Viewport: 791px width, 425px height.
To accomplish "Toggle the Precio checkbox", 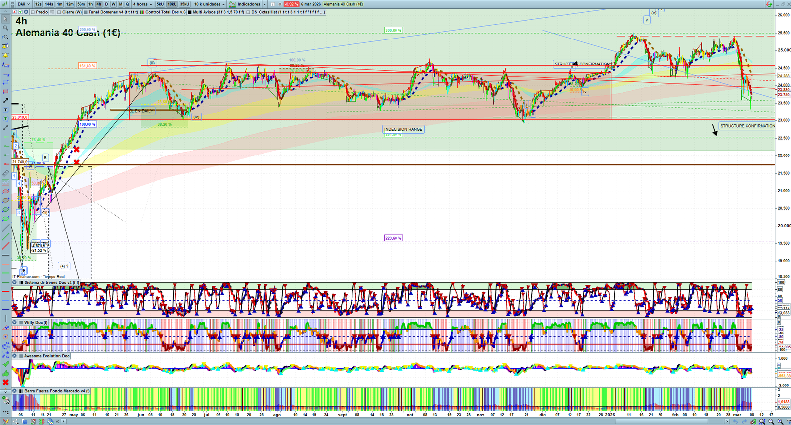I will (x=32, y=12).
